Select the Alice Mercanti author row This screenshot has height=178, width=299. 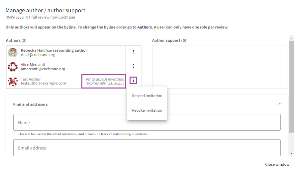66,67
